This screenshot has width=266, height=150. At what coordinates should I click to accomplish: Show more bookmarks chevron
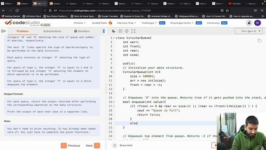pos(263,16)
